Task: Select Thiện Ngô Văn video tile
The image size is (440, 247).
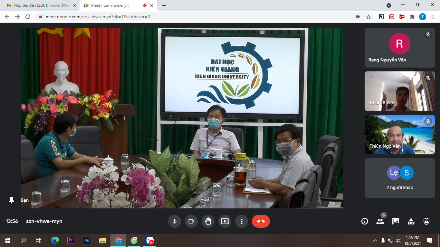Action: 400,134
